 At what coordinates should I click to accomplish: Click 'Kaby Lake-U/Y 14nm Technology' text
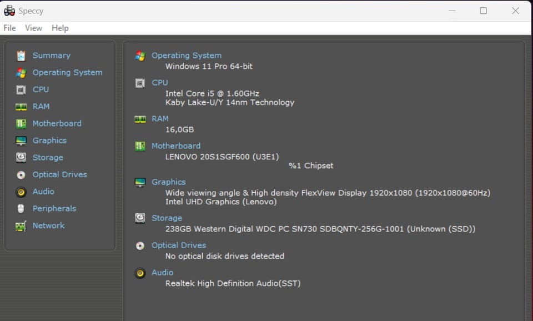tap(230, 102)
